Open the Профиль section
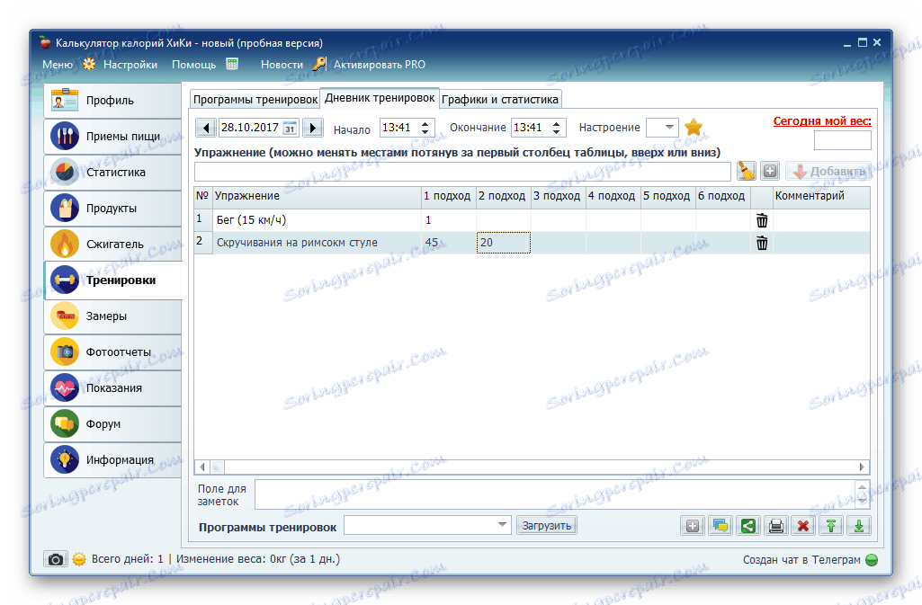922x605 pixels. click(x=112, y=101)
